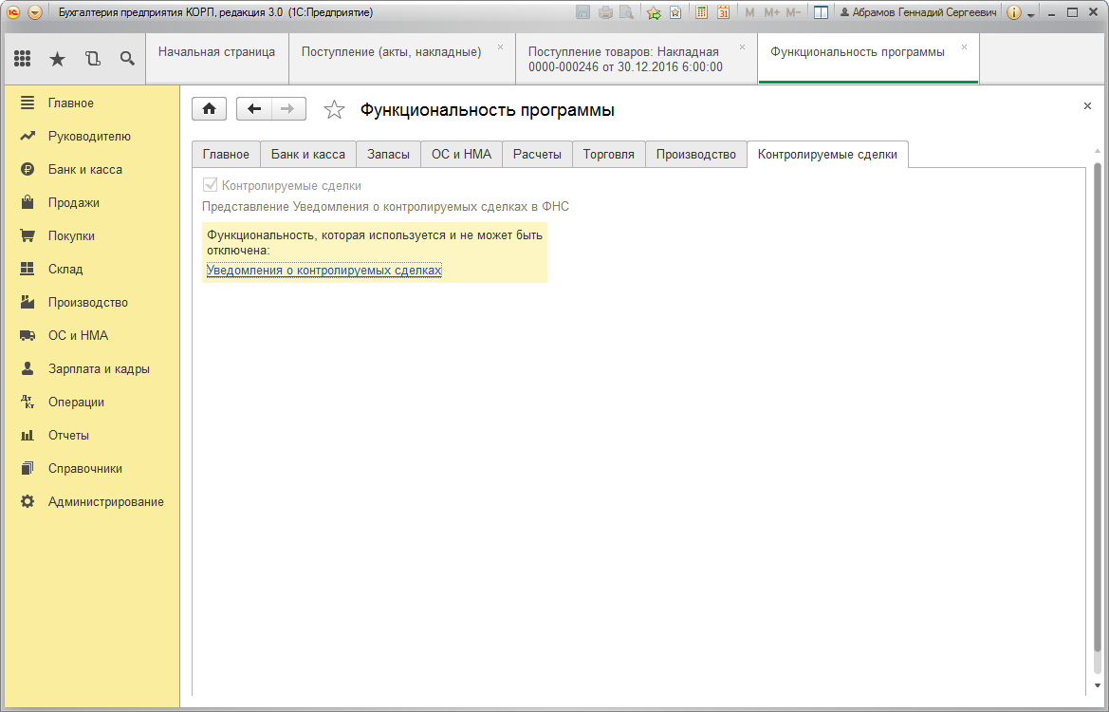The image size is (1109, 712).
Task: Open Операции section in the sidebar
Action: [x=92, y=402]
